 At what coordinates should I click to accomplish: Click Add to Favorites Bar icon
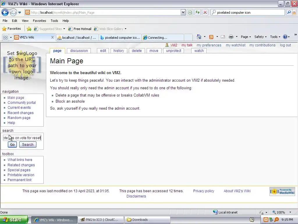tap(29, 29)
